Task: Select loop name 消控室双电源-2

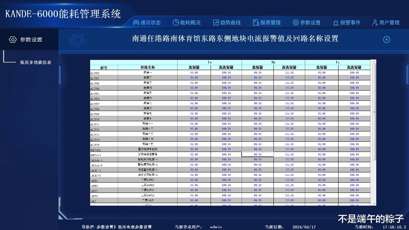Action: click(x=148, y=175)
